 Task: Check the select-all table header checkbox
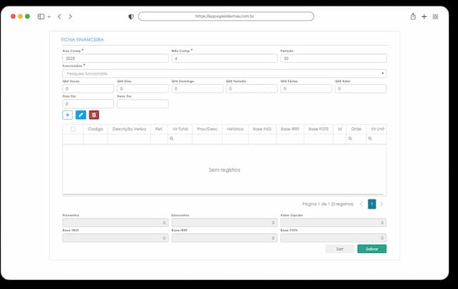(73, 129)
